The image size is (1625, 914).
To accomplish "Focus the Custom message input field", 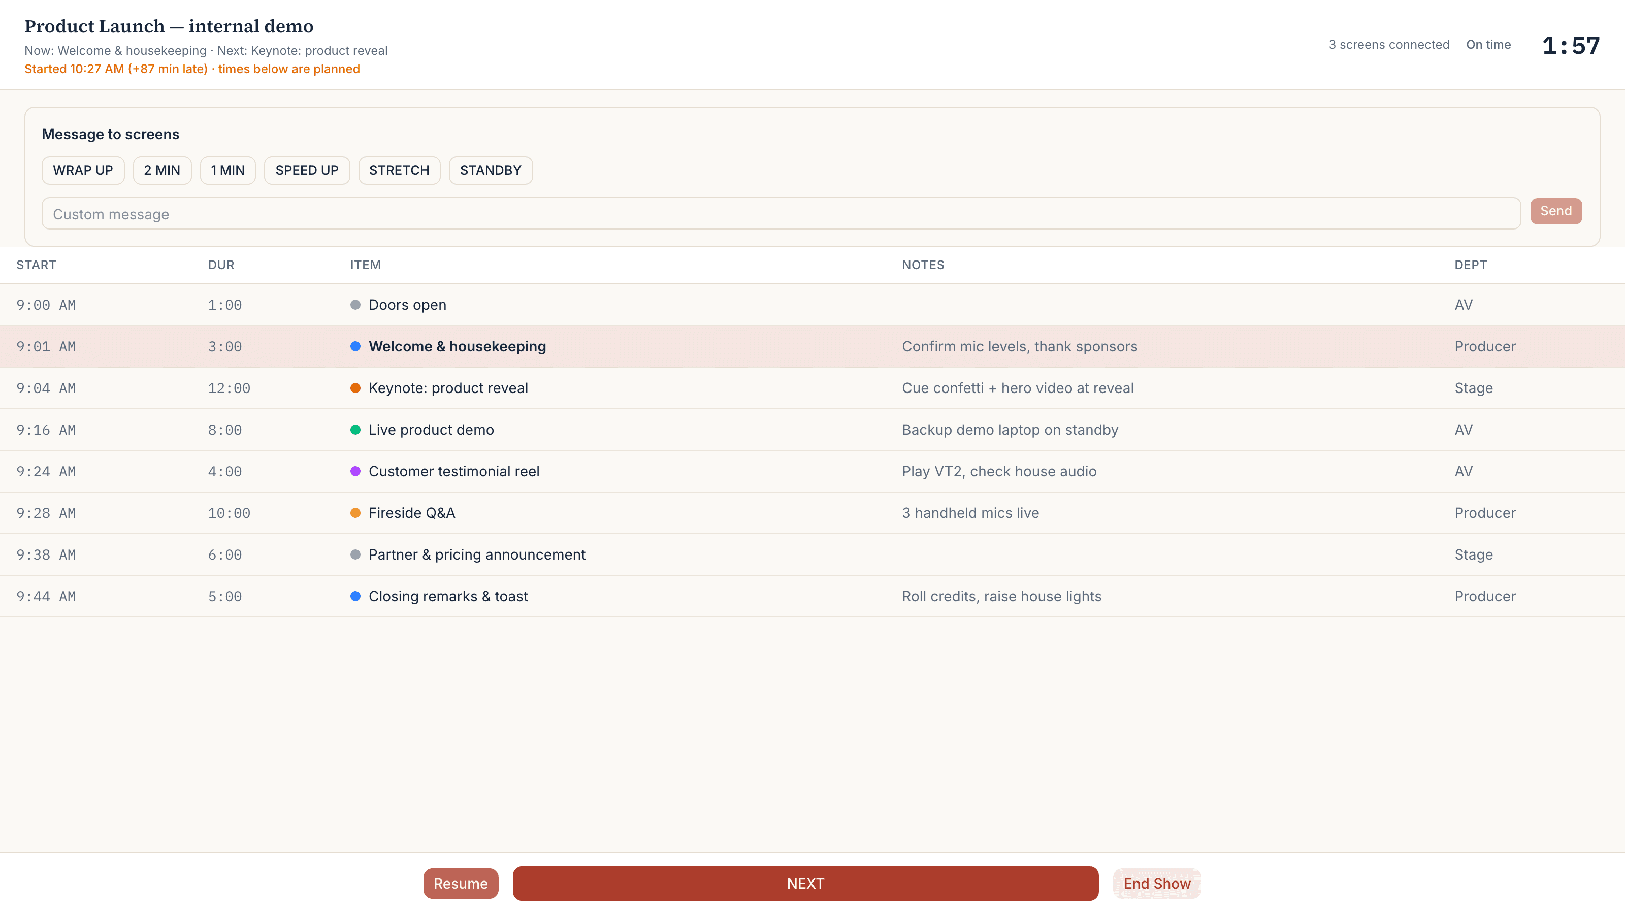I will [x=781, y=214].
